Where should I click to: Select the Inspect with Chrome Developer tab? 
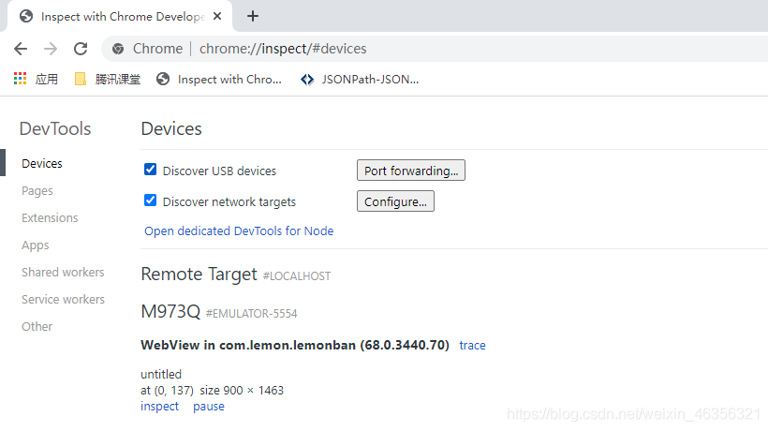[x=120, y=16]
